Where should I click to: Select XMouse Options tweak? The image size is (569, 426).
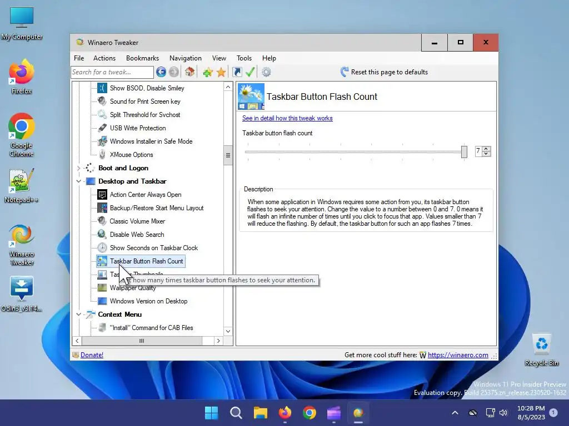pos(131,155)
